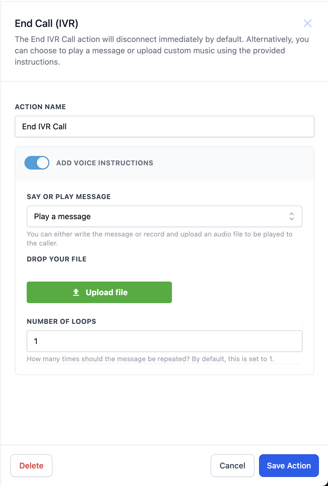Viewport: 328px width, 486px height.
Task: Click the End IVR Call description paragraph
Action: tap(162, 50)
